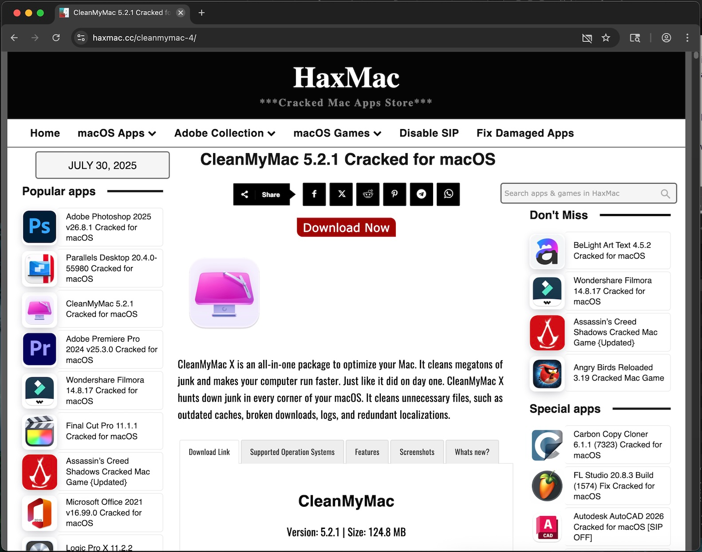Image resolution: width=702 pixels, height=552 pixels.
Task: Click the X (Twitter) share icon
Action: (x=341, y=194)
